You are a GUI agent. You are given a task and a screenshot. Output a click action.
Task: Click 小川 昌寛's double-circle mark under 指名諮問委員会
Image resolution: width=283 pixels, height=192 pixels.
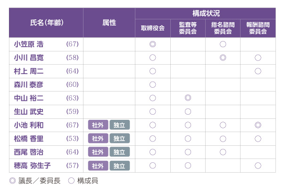223,58
